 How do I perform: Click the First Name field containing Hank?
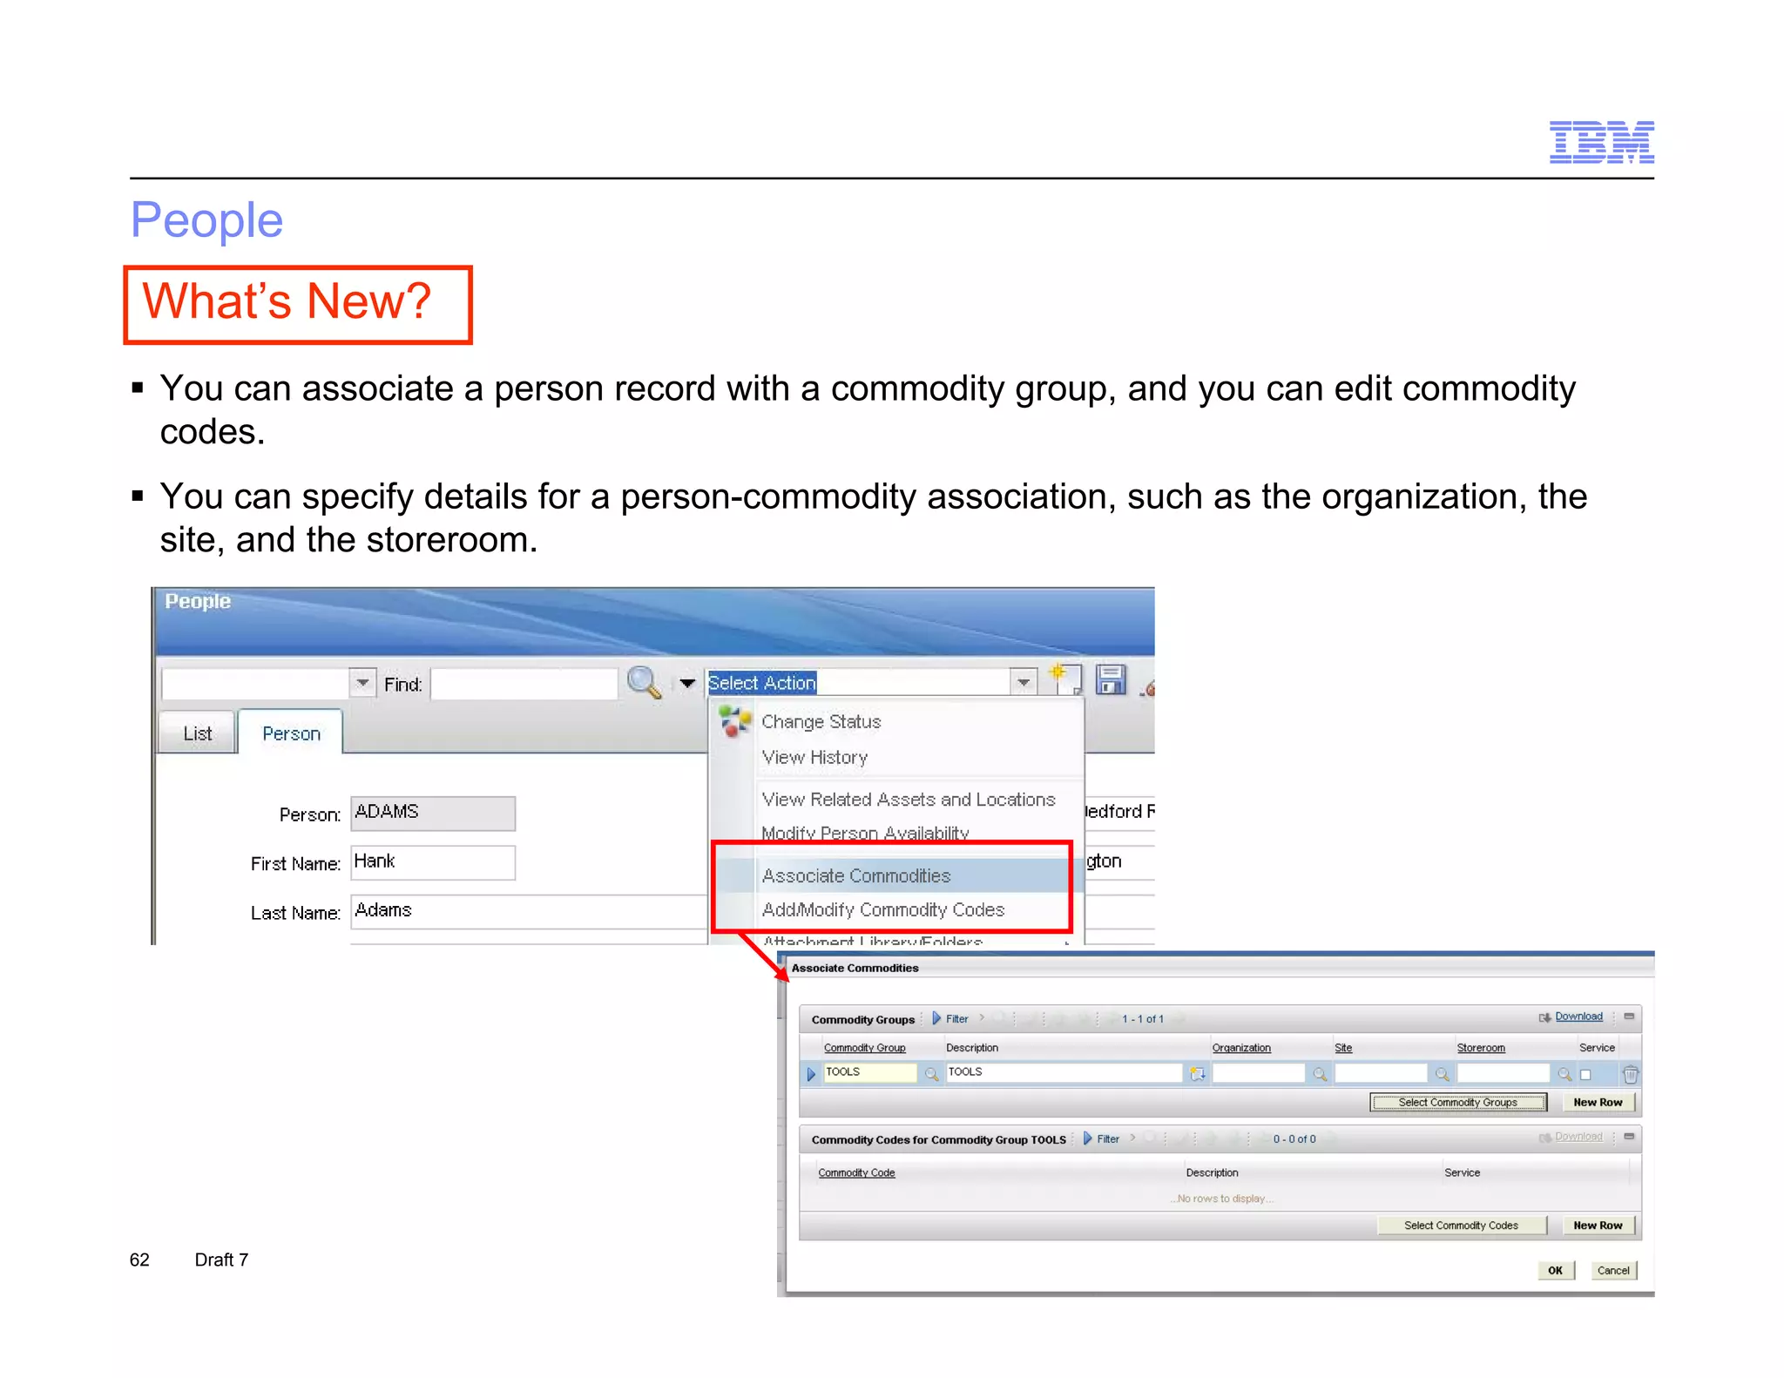tap(433, 862)
